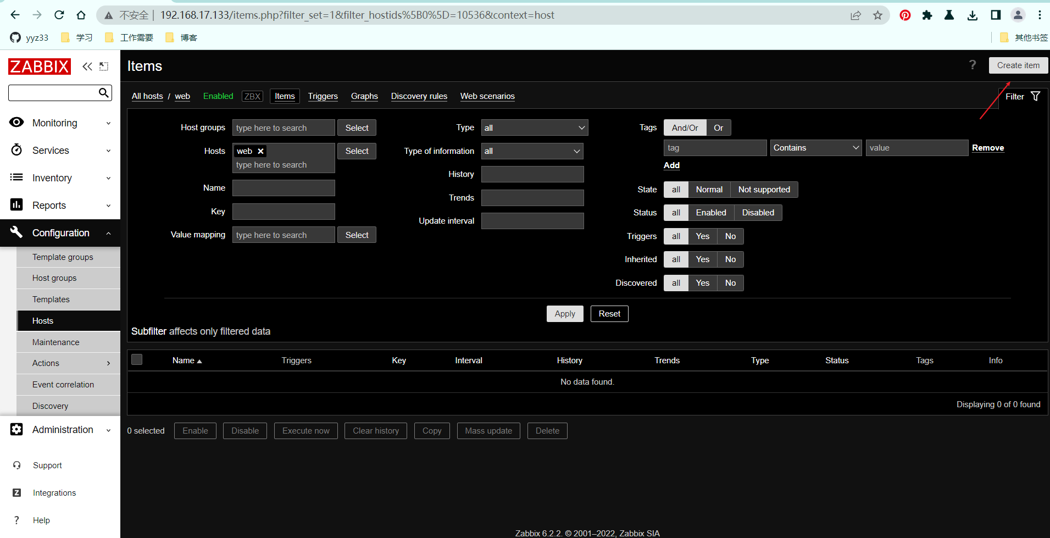
Task: Set Status to Disabled
Action: click(x=758, y=213)
